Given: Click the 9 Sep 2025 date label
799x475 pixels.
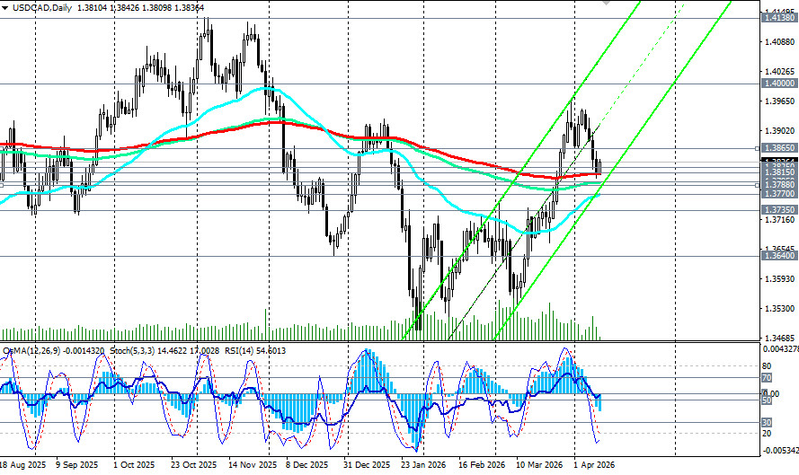Looking at the screenshot, I should pos(77,465).
